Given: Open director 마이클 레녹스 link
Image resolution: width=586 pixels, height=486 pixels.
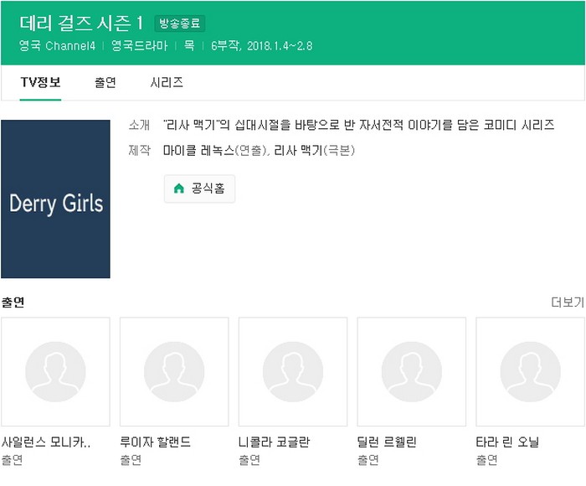Looking at the screenshot, I should [199, 151].
